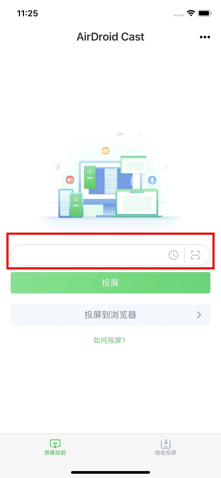Viewport: 221px width, 478px height.
Task: Tap the blue microphone icon in illustration
Action: [152, 180]
